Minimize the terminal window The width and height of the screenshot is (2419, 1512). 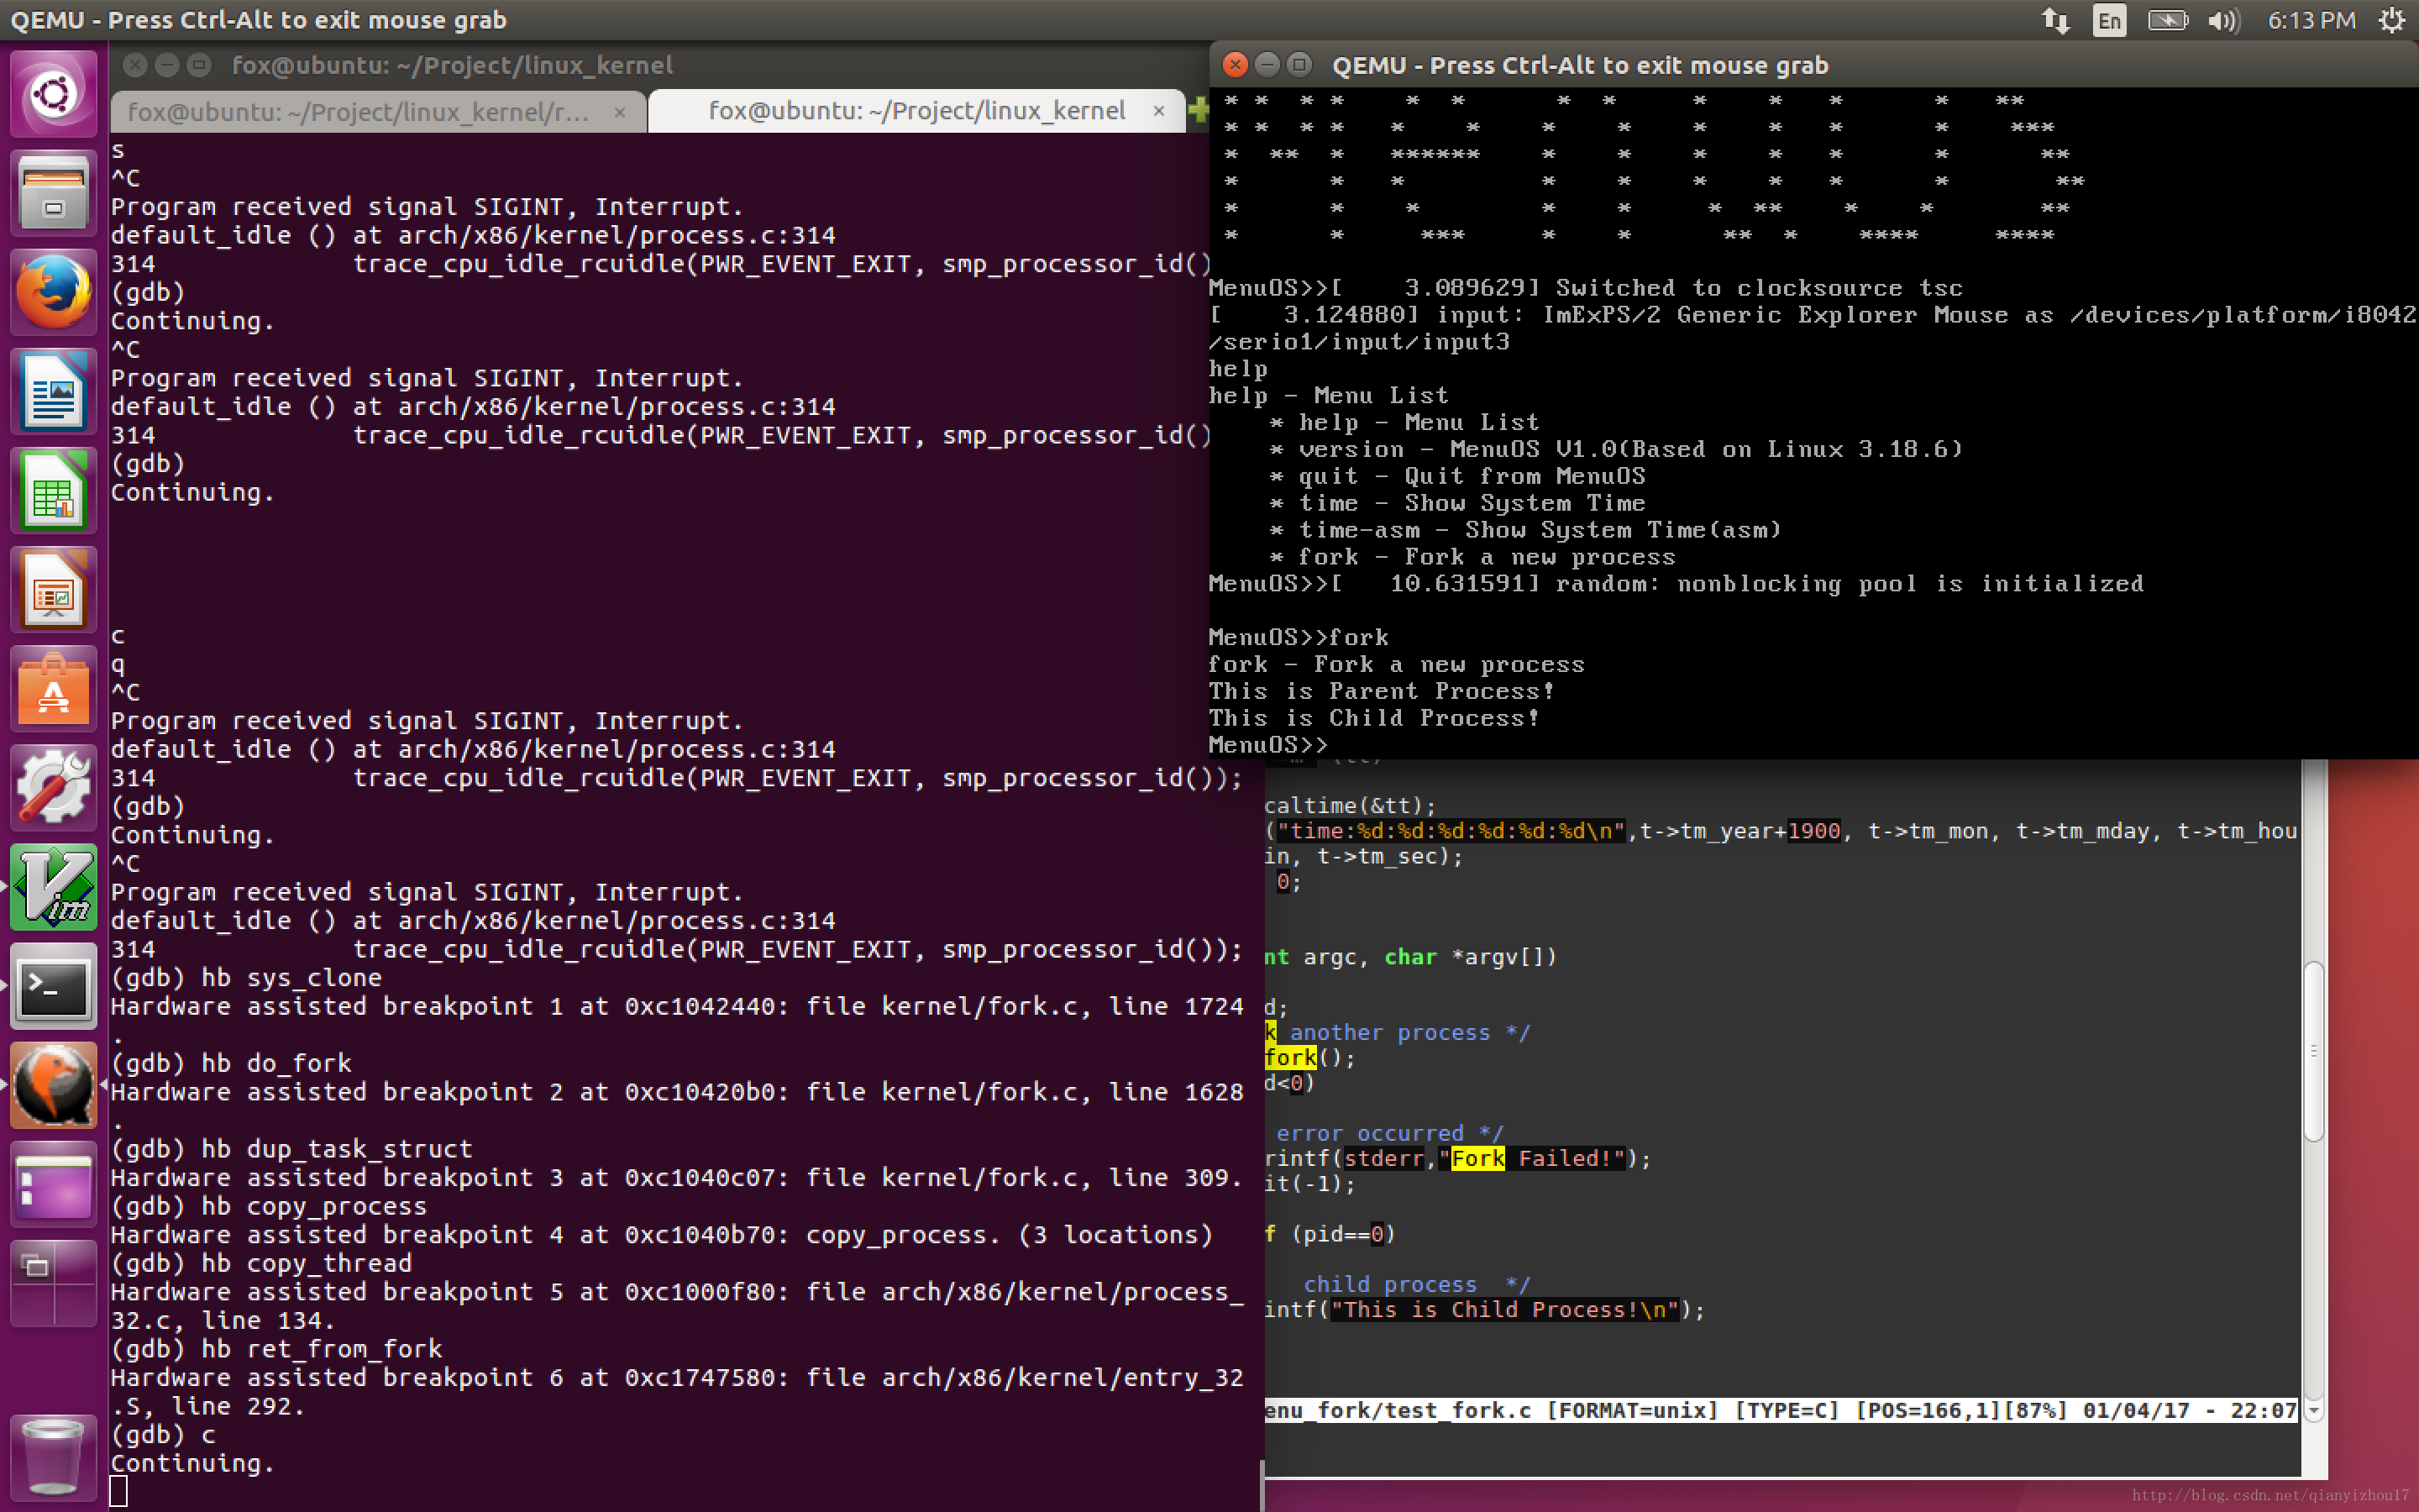[x=167, y=65]
